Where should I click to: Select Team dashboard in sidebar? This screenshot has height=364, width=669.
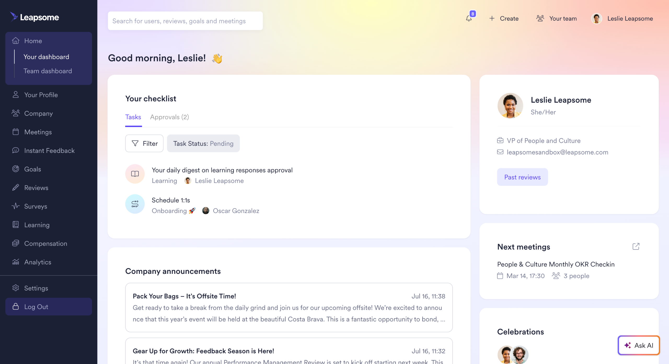point(48,71)
